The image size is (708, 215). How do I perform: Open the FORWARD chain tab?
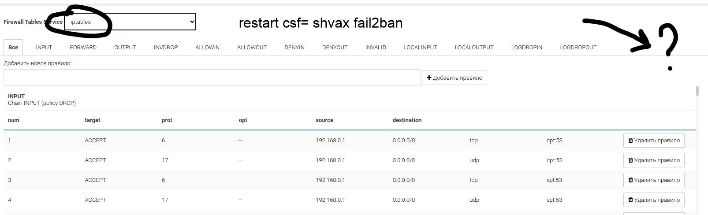83,48
